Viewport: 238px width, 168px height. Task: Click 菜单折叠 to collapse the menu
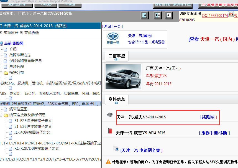pos(31,33)
